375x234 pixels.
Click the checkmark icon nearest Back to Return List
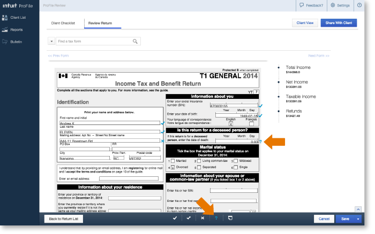[x=175, y=218]
